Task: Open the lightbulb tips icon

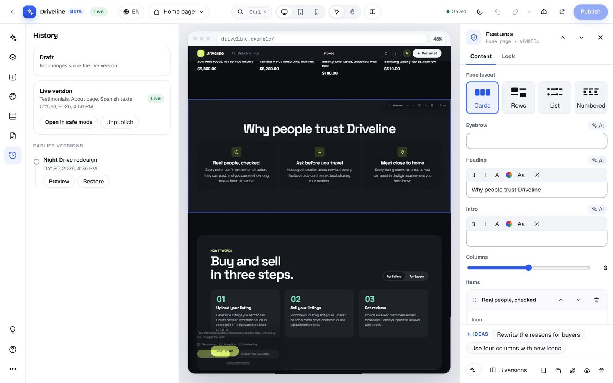Action: pos(13,330)
